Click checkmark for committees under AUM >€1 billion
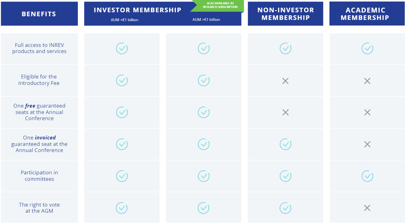The image size is (407, 224). tap(204, 176)
